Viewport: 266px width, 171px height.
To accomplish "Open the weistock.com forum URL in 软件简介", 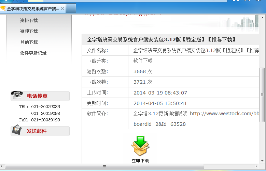I will point(224,114).
